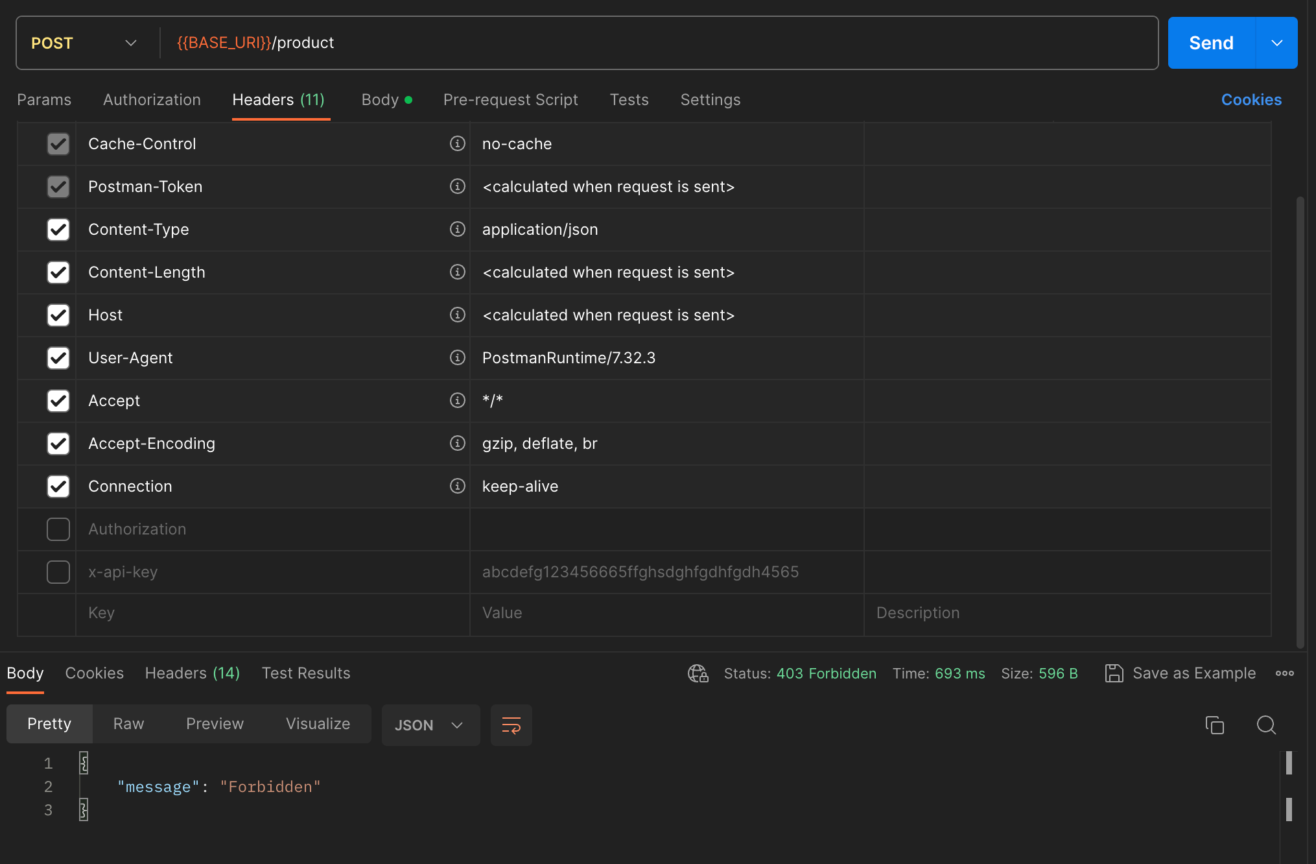Click the search response magnifier icon
Viewport: 1316px width, 864px height.
pos(1265,725)
